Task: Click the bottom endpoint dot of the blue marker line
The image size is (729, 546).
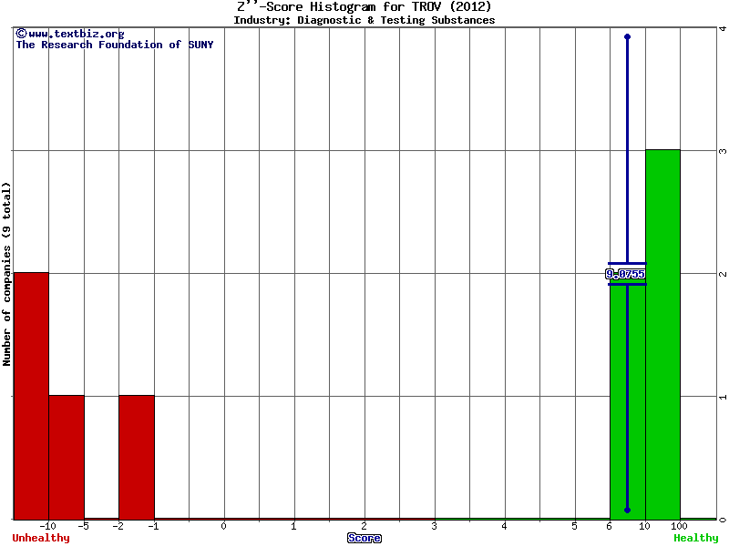Action: (x=627, y=511)
